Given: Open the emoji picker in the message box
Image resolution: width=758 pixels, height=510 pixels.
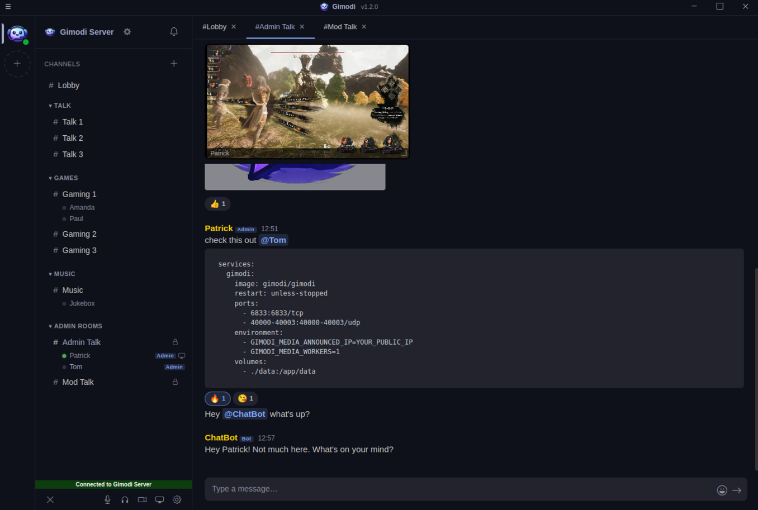Looking at the screenshot, I should [722, 489].
